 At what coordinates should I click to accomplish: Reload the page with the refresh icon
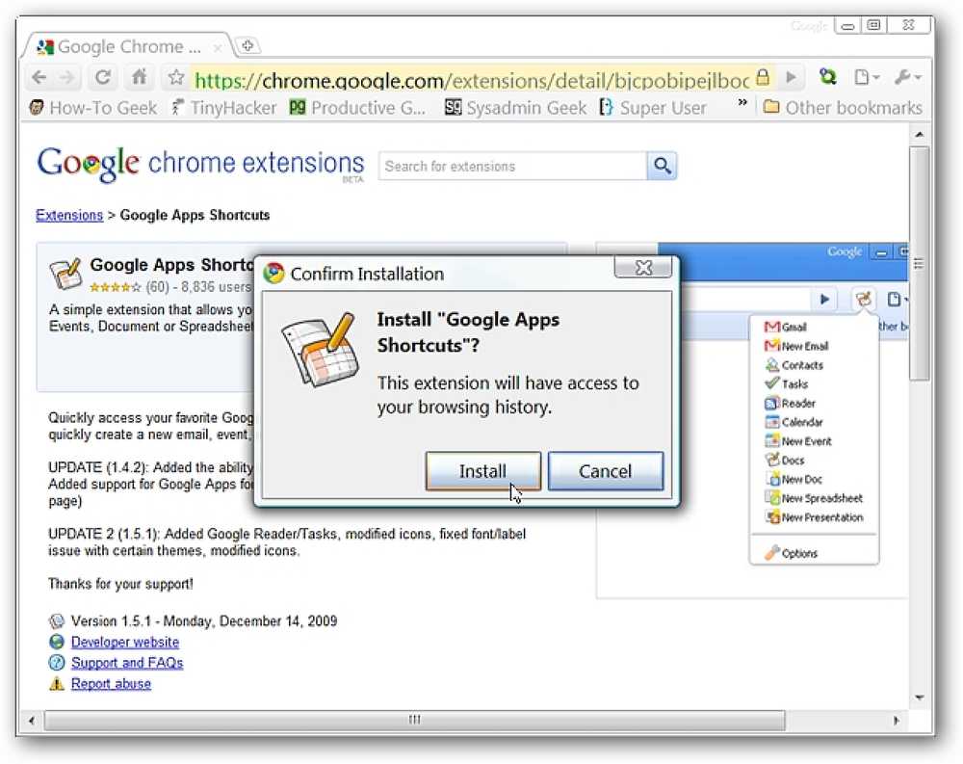point(103,77)
